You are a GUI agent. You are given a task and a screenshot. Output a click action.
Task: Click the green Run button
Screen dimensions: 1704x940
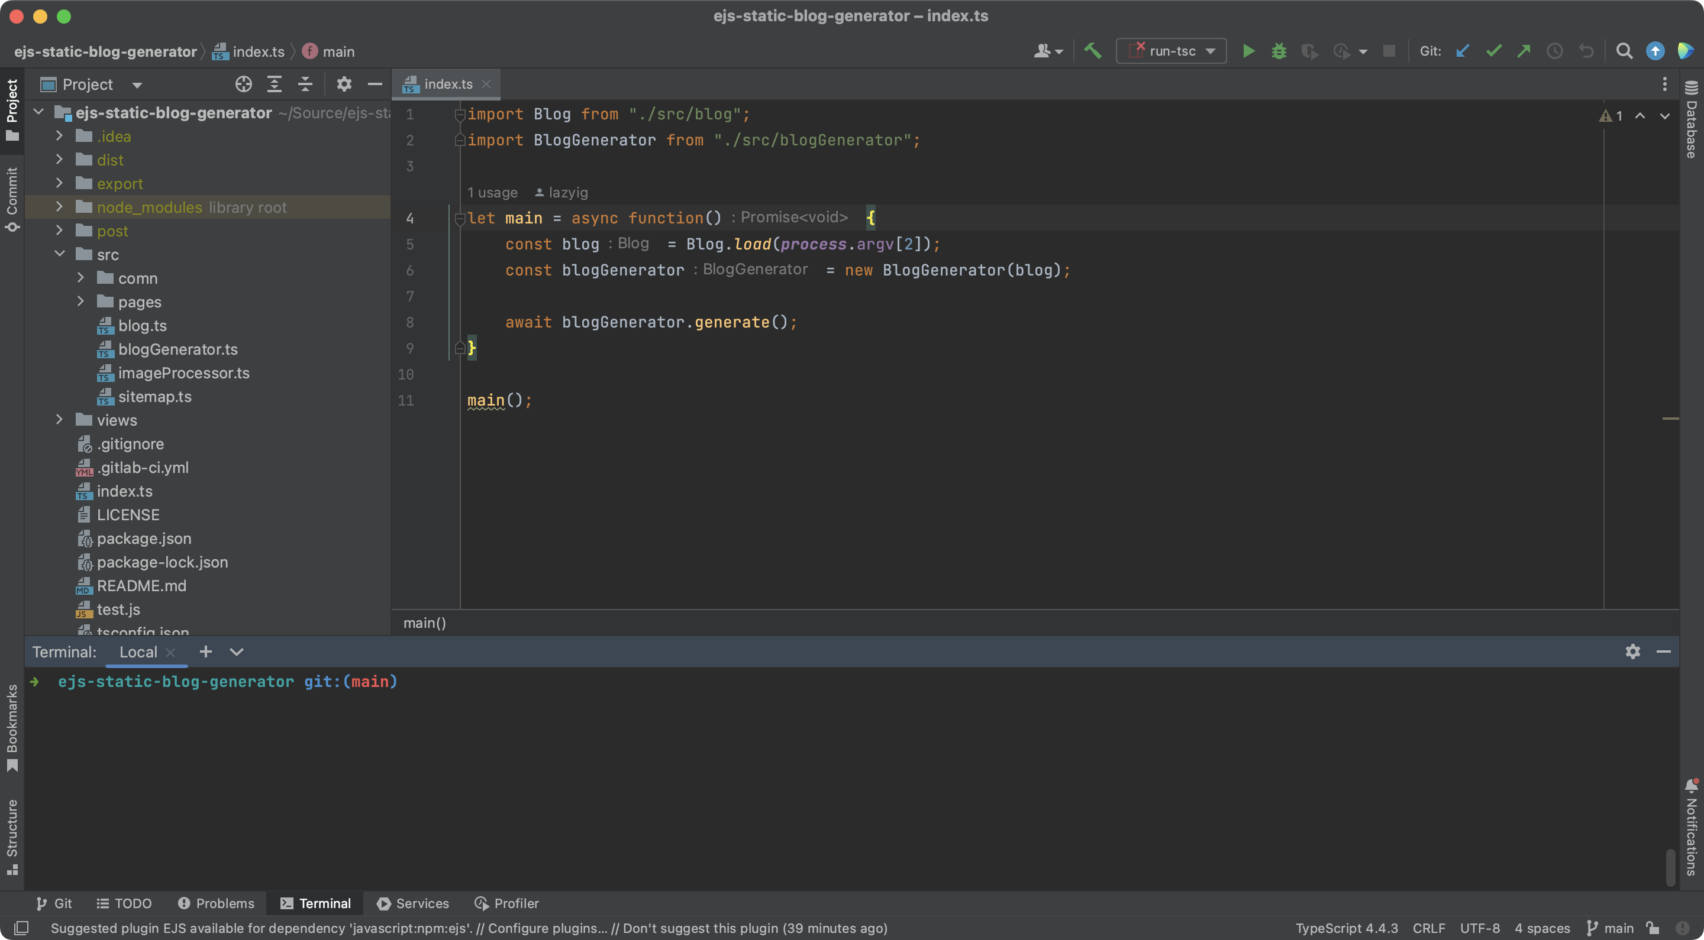click(1248, 51)
